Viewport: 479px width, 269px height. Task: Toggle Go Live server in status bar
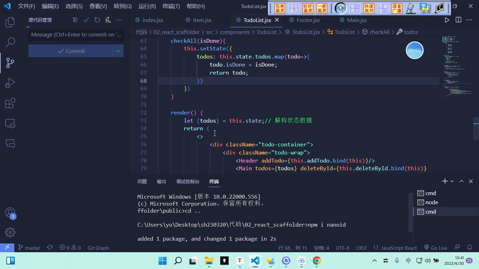pos(436,248)
